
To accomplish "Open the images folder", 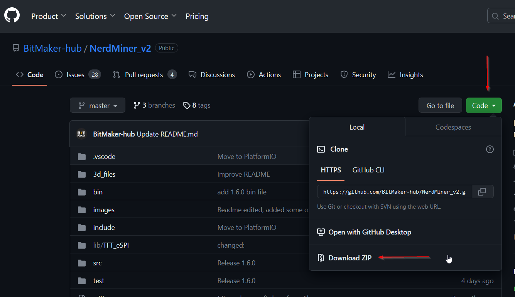I will tap(104, 210).
